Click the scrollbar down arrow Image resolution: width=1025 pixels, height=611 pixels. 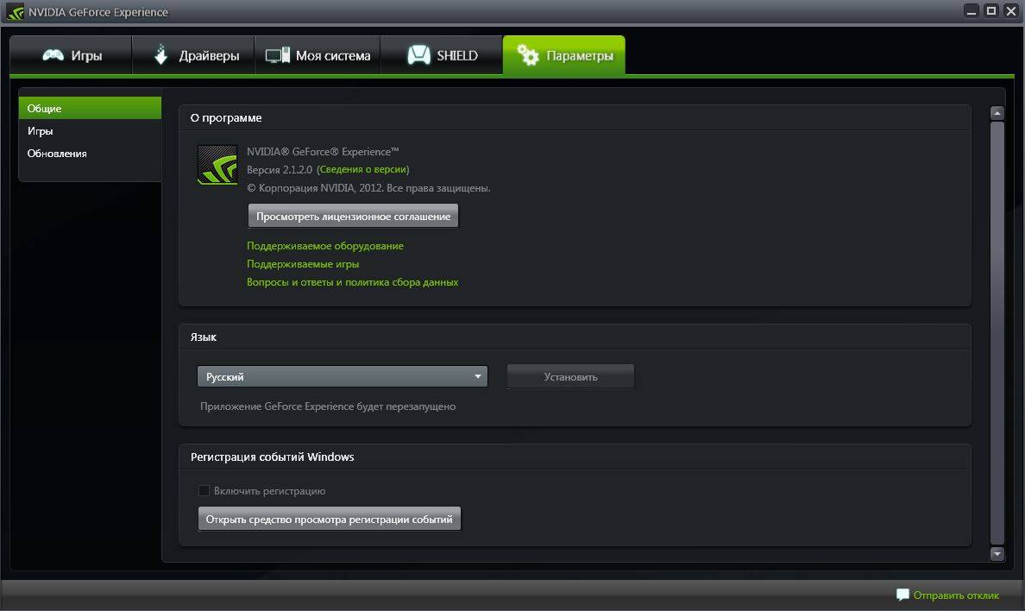coord(997,554)
